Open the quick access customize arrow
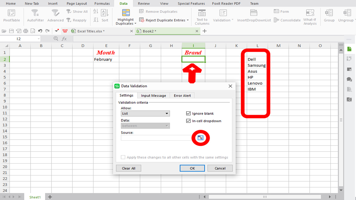356x200 pixels. (57, 31)
